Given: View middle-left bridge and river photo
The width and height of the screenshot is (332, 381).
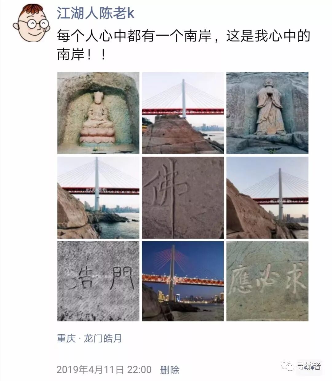Looking at the screenshot, I should pyautogui.click(x=98, y=198).
